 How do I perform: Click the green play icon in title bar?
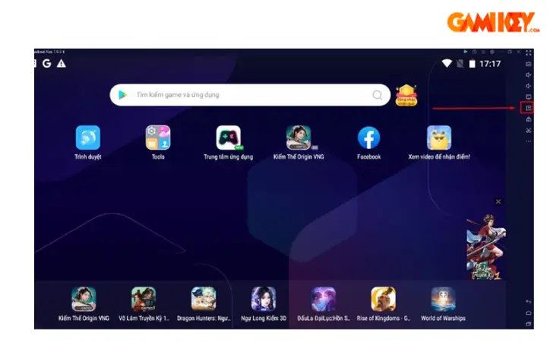point(466,52)
